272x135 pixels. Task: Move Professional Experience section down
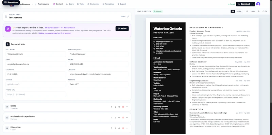coord(115,117)
